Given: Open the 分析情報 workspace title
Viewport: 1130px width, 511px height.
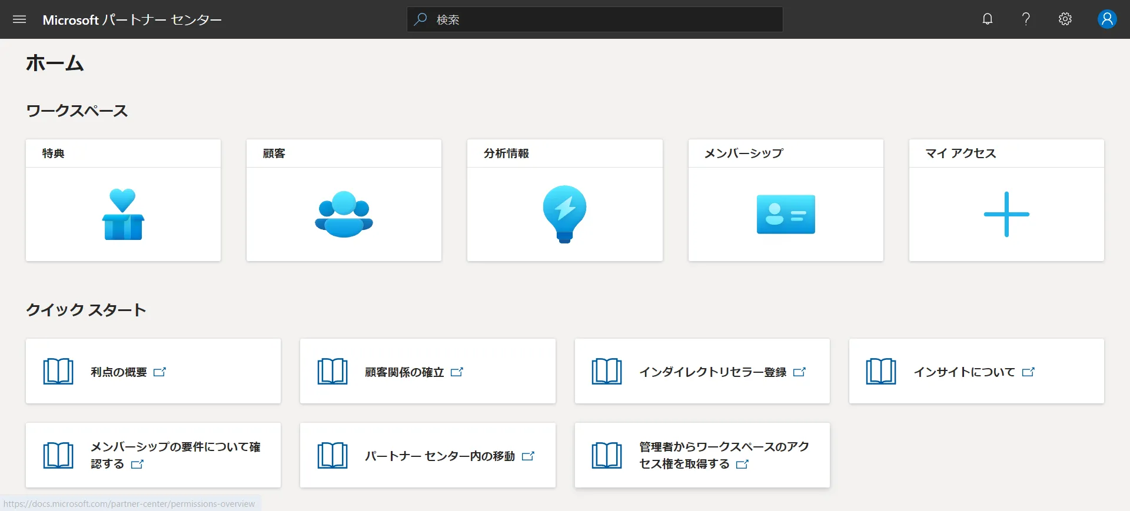Looking at the screenshot, I should pos(506,153).
